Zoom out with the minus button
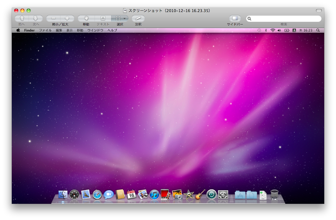336x220 pixels. (53, 19)
